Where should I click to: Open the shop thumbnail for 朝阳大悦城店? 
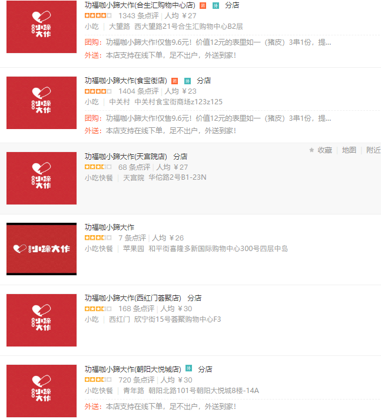tap(41, 391)
